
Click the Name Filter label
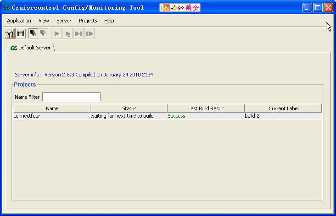tap(27, 97)
